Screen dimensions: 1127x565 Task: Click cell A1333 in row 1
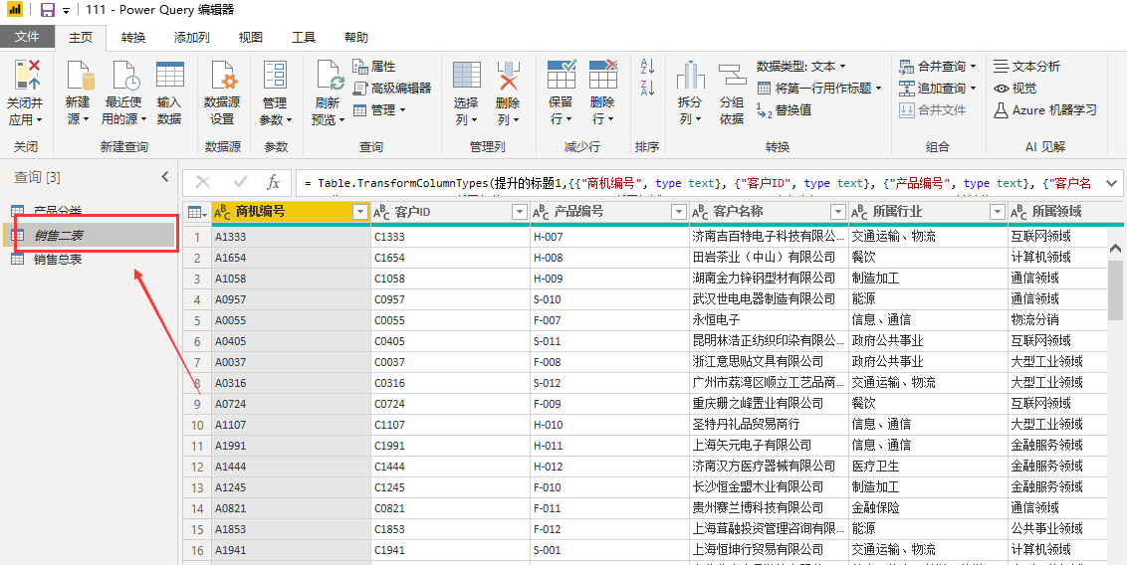[291, 236]
